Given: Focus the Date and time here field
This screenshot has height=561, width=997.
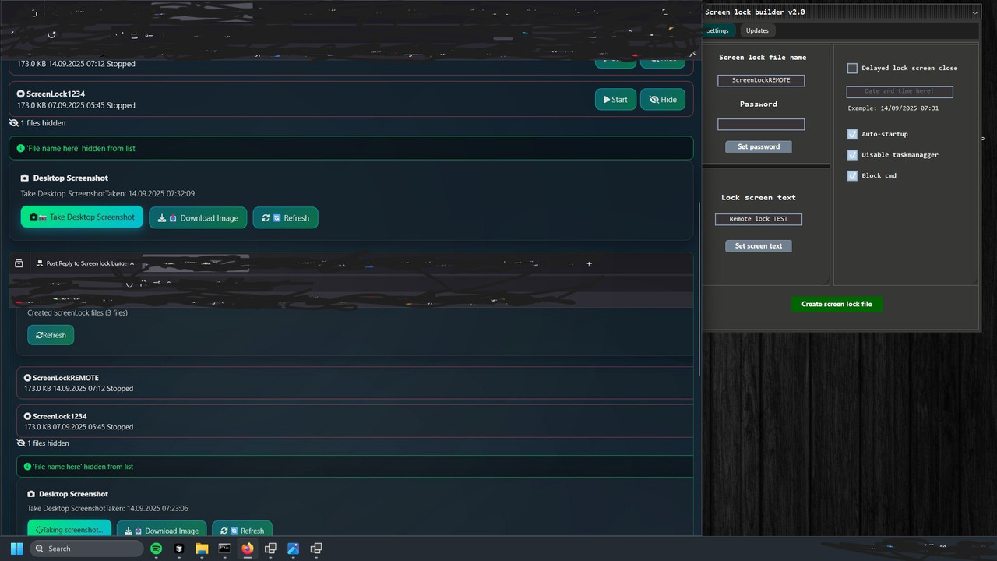Looking at the screenshot, I should 900,92.
